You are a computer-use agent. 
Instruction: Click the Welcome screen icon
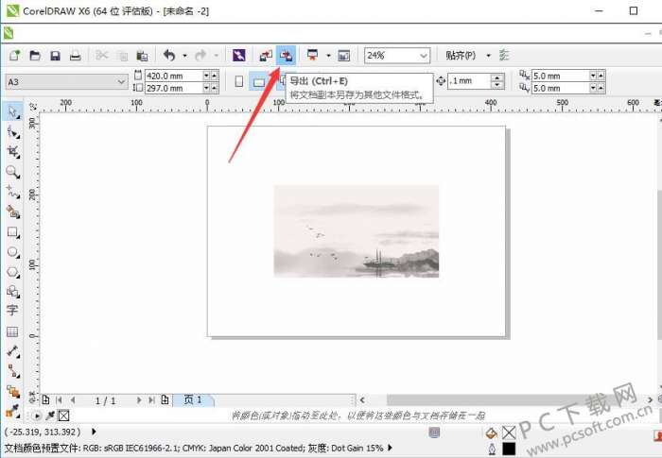coord(343,56)
